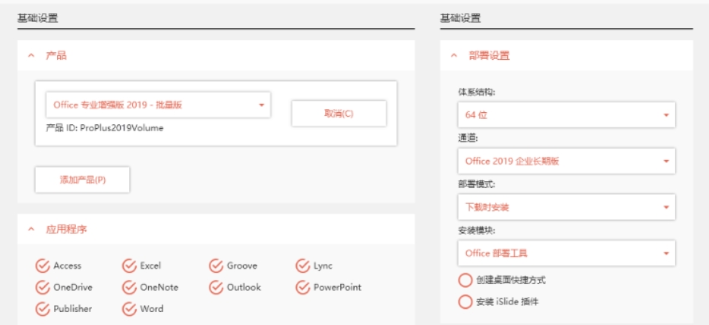
Task: Toggle the Lync application checkbox
Action: (x=302, y=266)
